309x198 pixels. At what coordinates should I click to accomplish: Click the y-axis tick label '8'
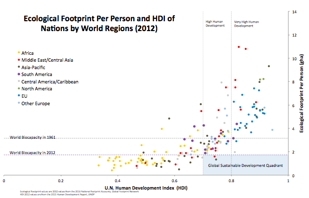pyautogui.click(x=293, y=82)
